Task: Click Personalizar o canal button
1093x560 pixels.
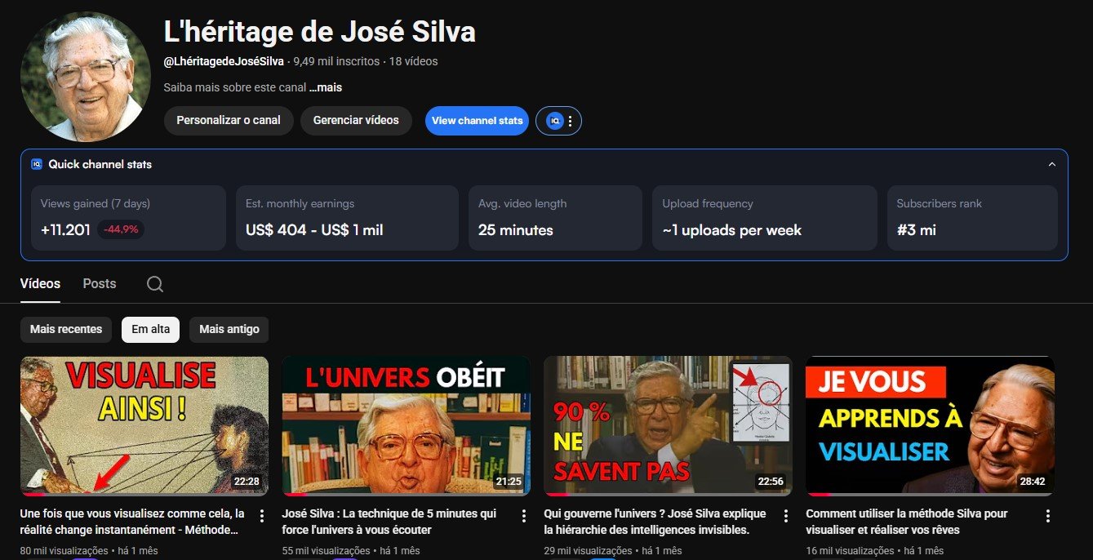Action: (x=229, y=121)
